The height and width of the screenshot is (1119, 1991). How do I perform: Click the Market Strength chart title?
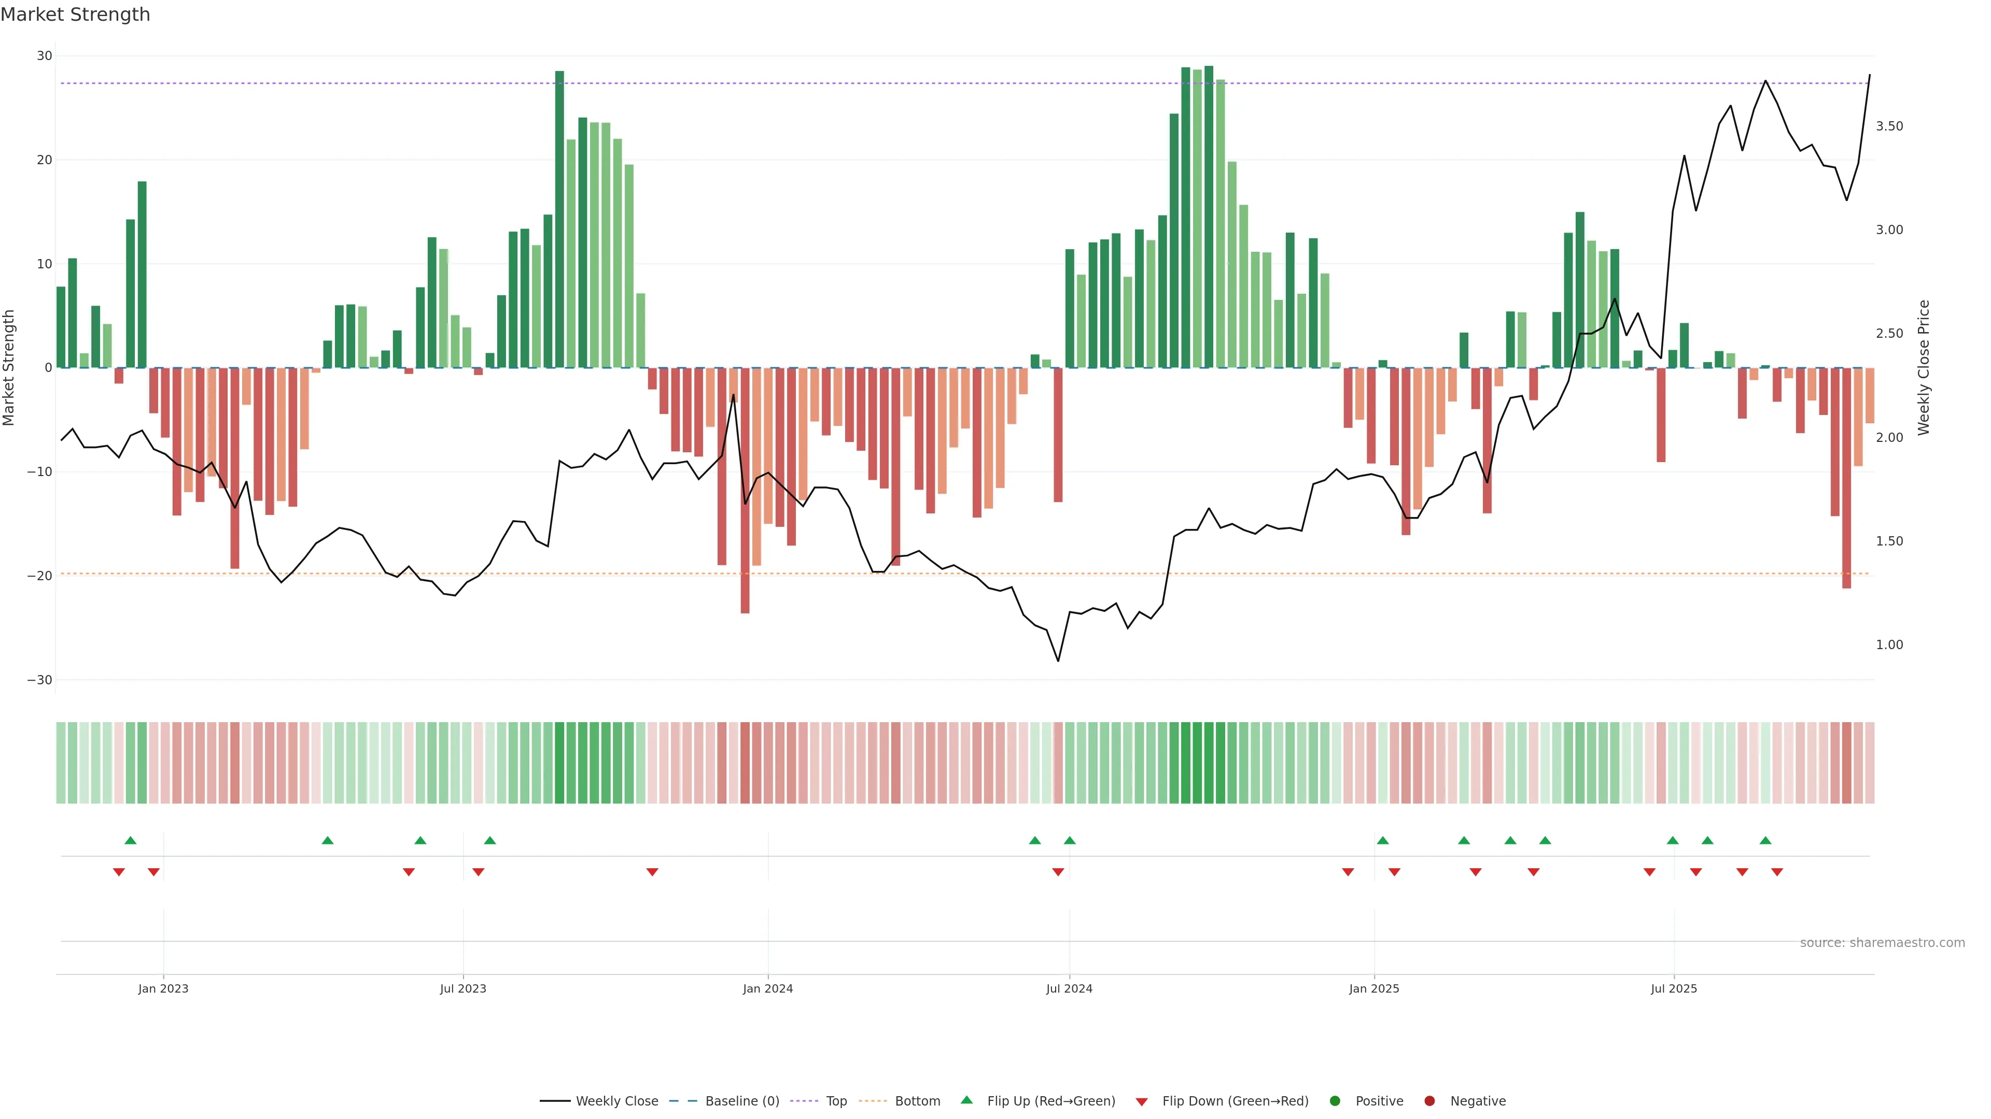[x=75, y=14]
